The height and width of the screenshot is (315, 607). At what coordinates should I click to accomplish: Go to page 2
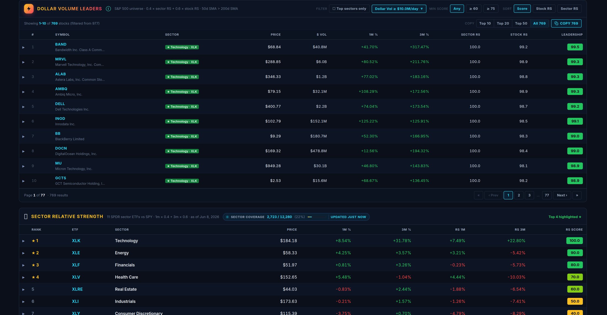(x=519, y=195)
